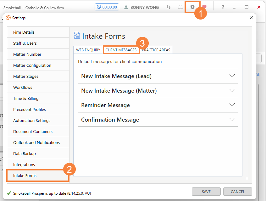
Task: Open the settings gear icon
Action: [192, 7]
